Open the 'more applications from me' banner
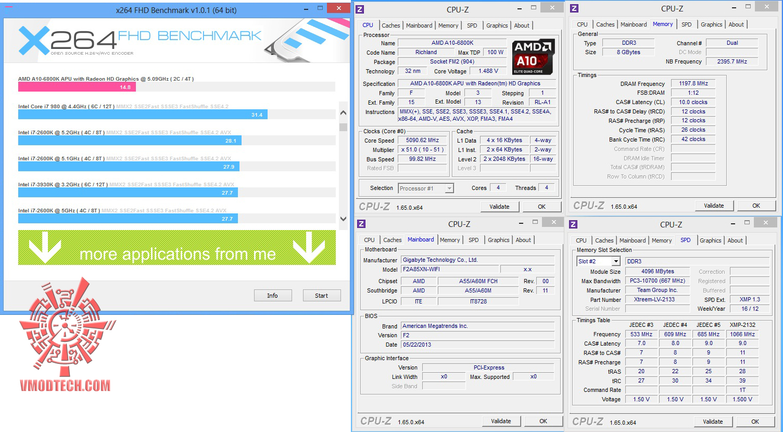The image size is (783, 432). (177, 248)
